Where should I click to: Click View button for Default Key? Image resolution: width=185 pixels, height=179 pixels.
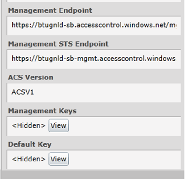coord(59,159)
